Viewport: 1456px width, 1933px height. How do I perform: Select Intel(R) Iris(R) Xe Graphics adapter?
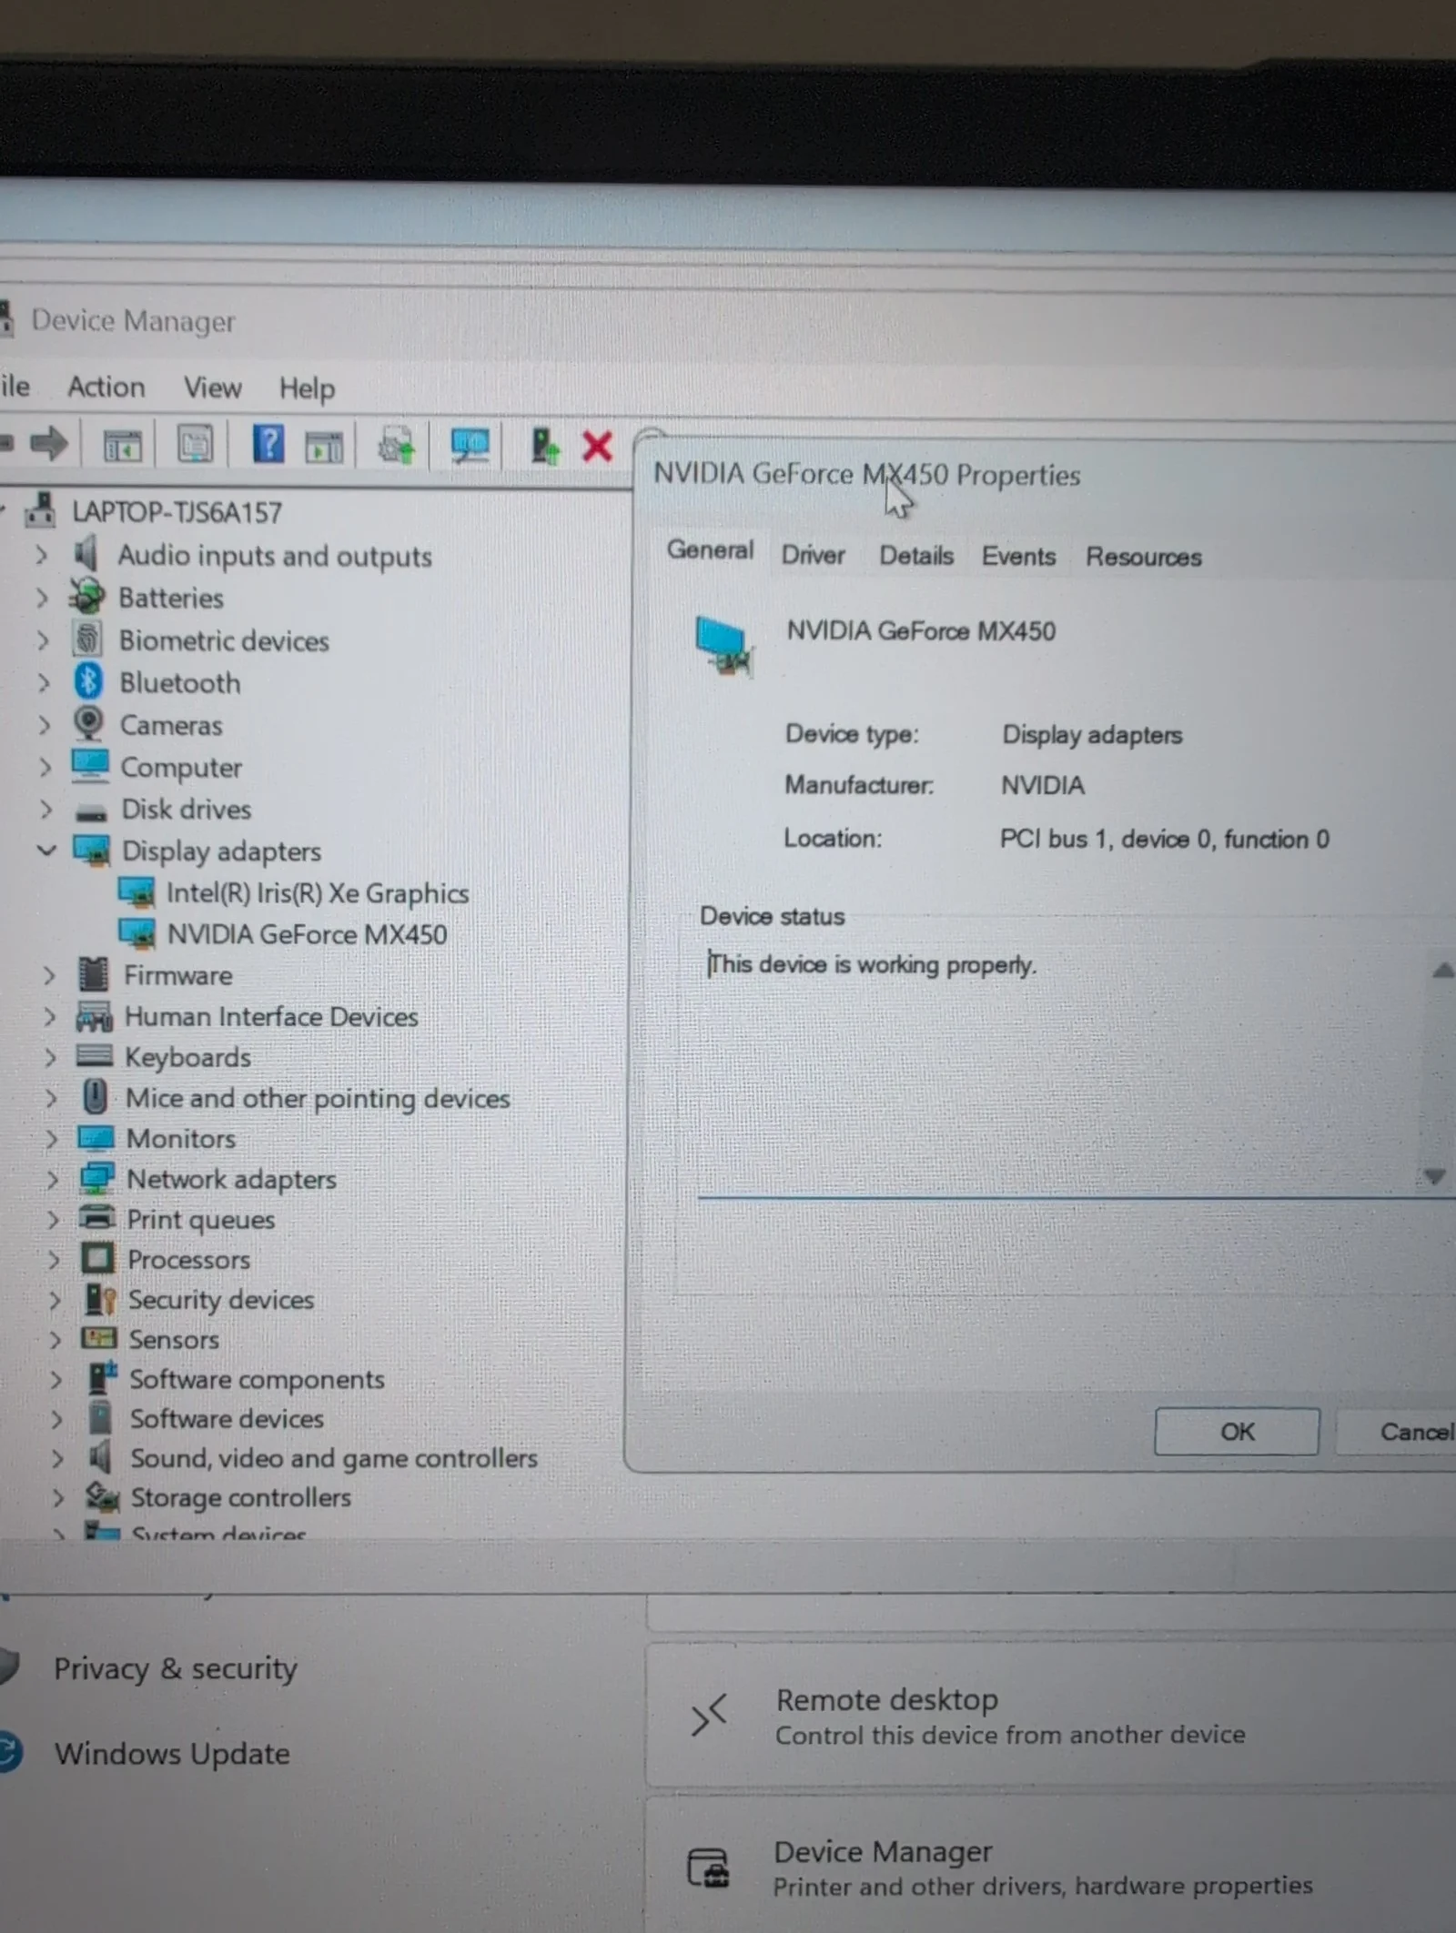317,893
